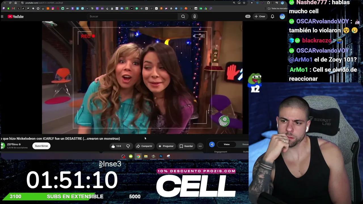Save the video with Guardar
Image resolution: width=363 pixels, height=204 pixels.
(x=186, y=146)
